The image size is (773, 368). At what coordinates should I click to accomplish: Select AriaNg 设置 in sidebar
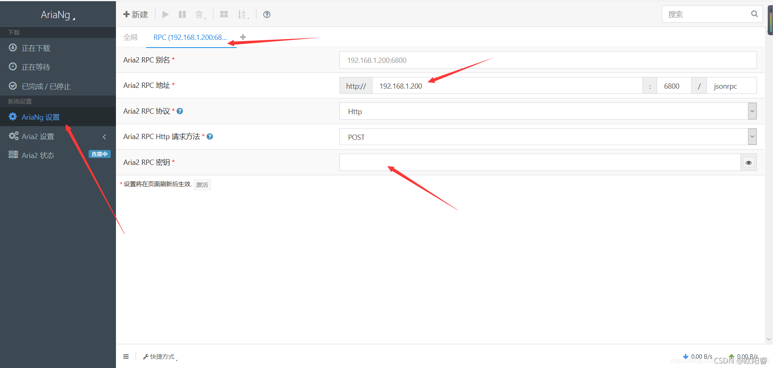58,117
